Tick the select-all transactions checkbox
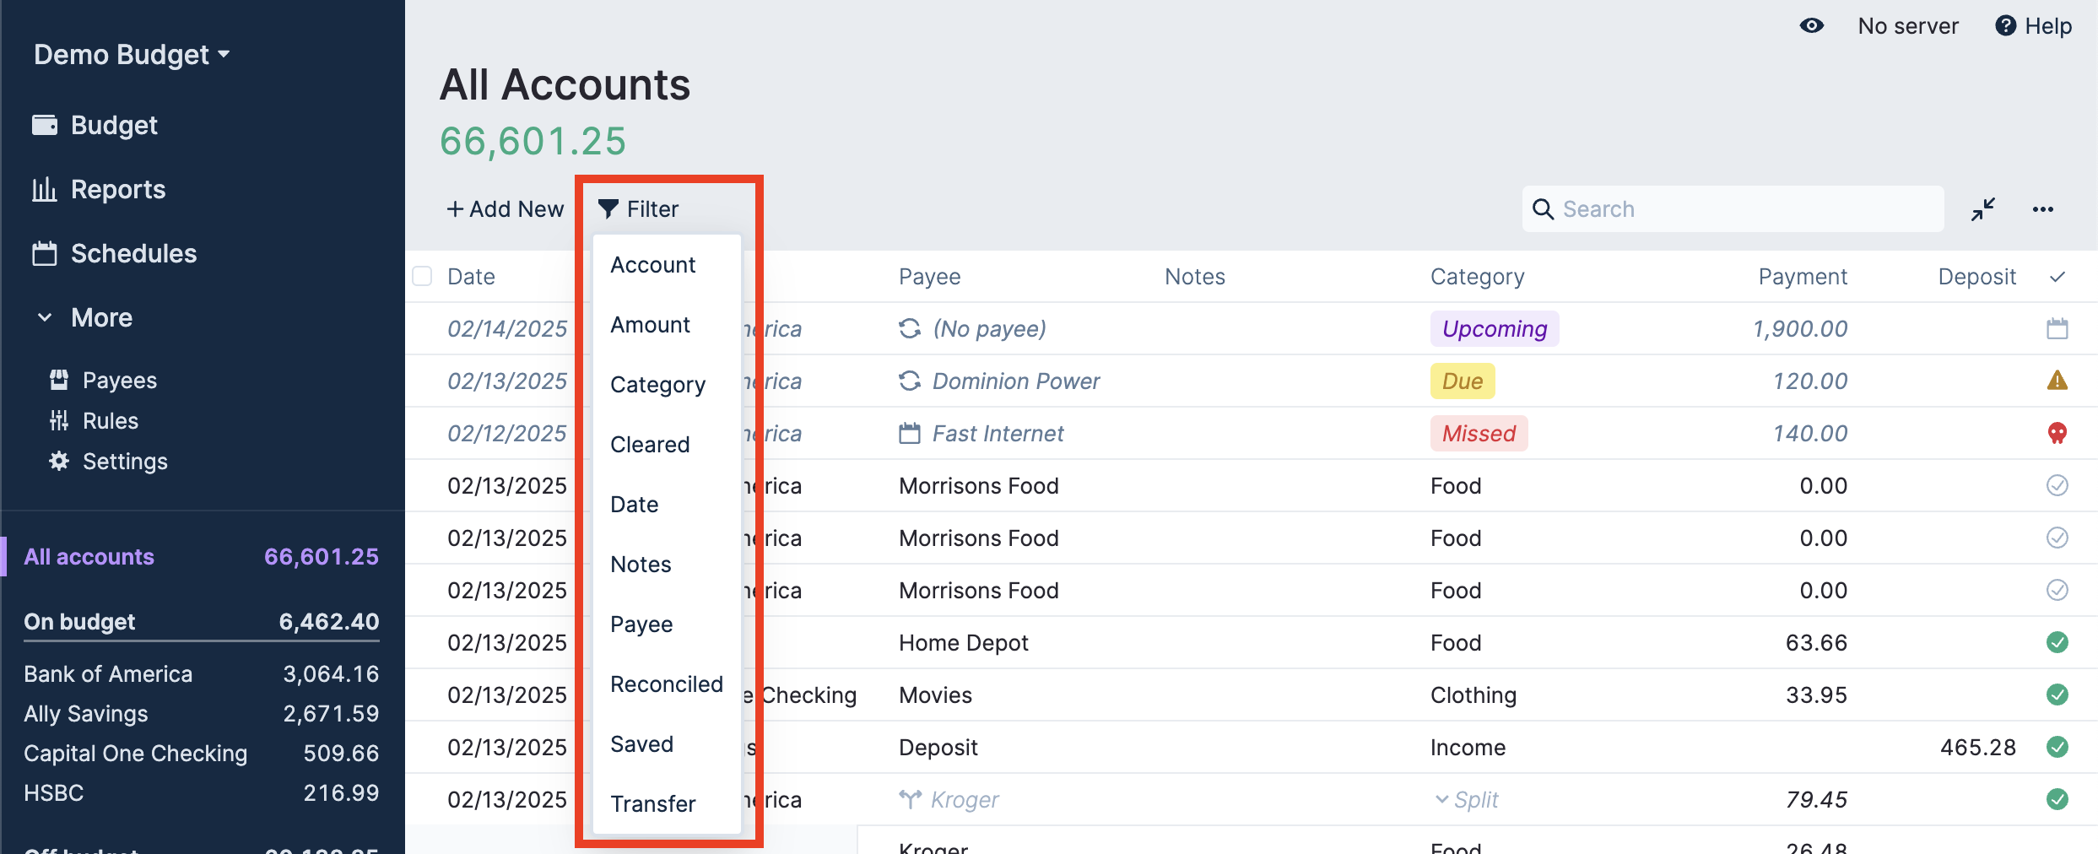Screen dimensions: 2098x854 (422, 277)
